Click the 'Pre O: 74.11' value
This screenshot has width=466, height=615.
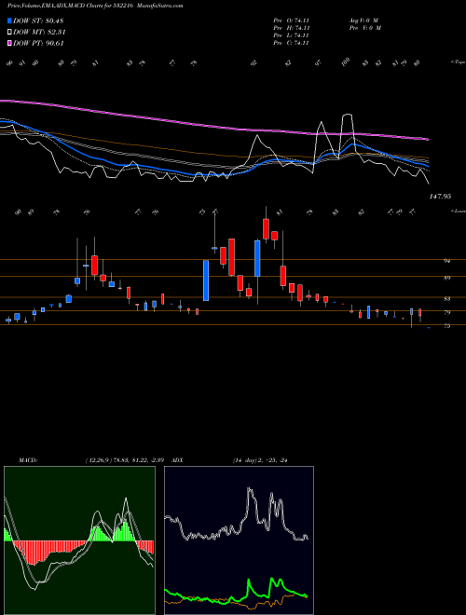[x=292, y=20]
